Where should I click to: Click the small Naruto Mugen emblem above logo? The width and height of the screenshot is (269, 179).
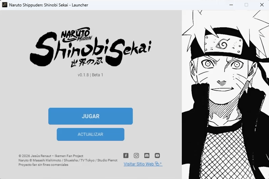coord(76,35)
